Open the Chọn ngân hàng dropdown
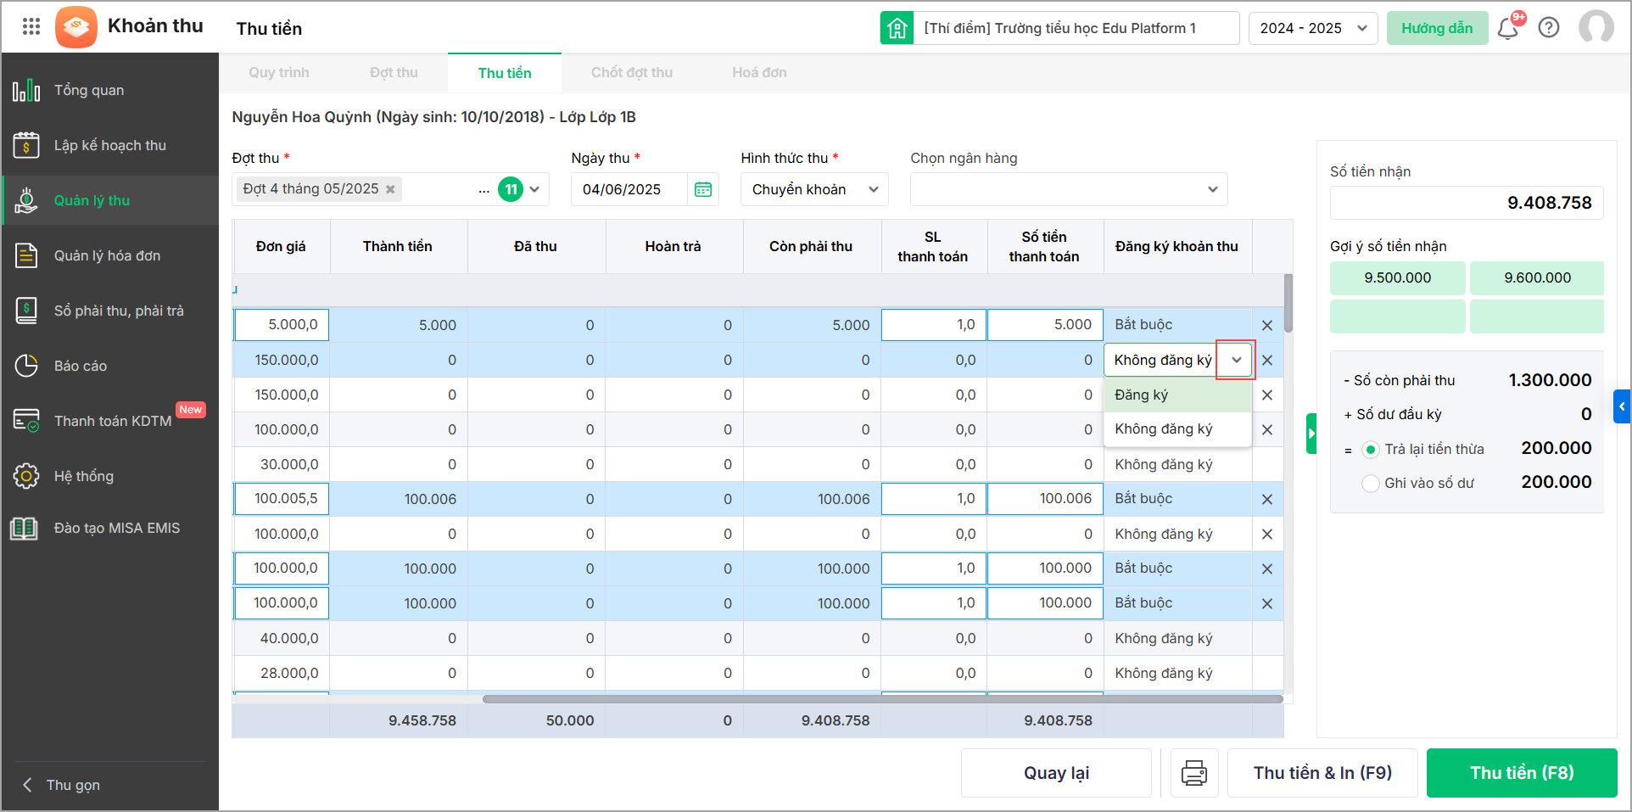 pyautogui.click(x=1068, y=189)
